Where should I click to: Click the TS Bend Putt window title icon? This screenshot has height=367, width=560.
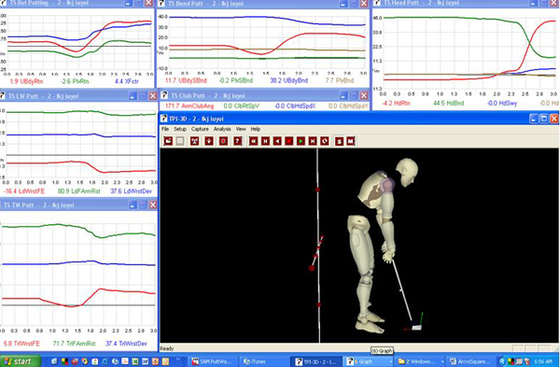coord(161,4)
